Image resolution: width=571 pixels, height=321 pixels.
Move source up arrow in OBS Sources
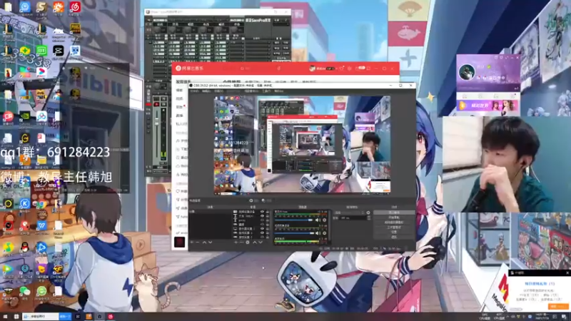(x=255, y=242)
